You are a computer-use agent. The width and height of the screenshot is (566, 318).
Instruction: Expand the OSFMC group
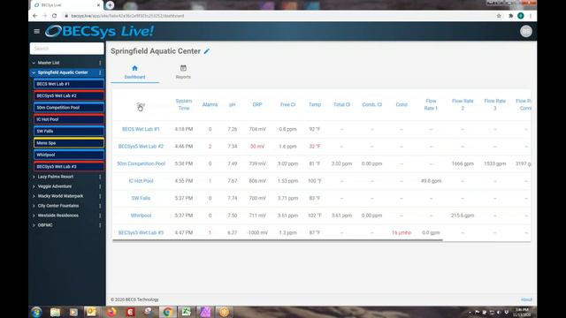pos(34,225)
